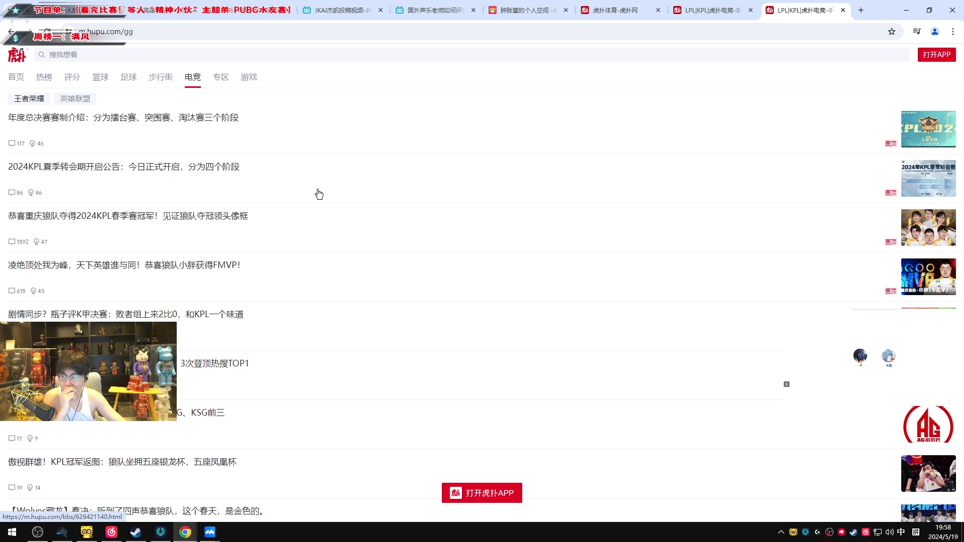Open the Chrome three-dot menu
964x542 pixels.
click(x=953, y=32)
